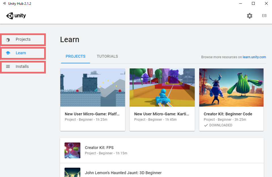Click 'Project - Beginner - 3h 25m' text

(225, 119)
